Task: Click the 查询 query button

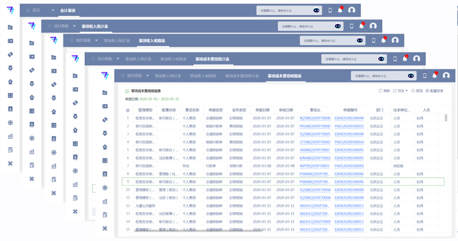Action: [x=417, y=91]
